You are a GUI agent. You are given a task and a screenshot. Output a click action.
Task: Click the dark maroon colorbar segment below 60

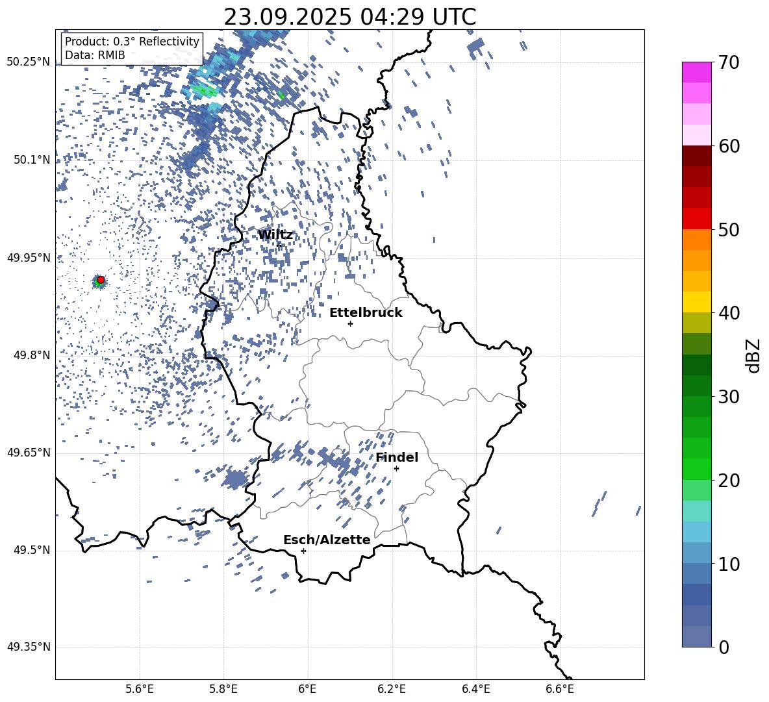[x=697, y=156]
